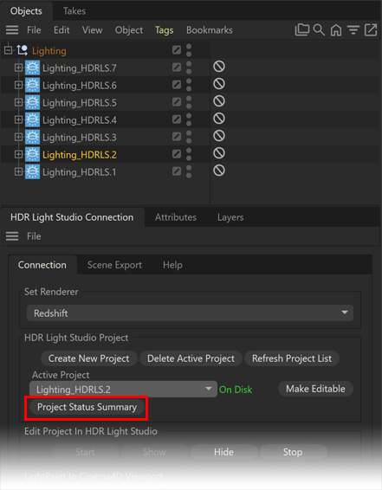Screen dimensions: 382x490
Task: Click the Project Status Summary button
Action: click(87, 407)
